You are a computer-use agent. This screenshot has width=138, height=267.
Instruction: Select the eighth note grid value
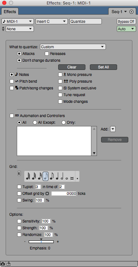[51, 176]
